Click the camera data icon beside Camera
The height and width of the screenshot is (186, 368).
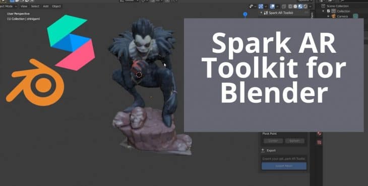click(x=355, y=16)
